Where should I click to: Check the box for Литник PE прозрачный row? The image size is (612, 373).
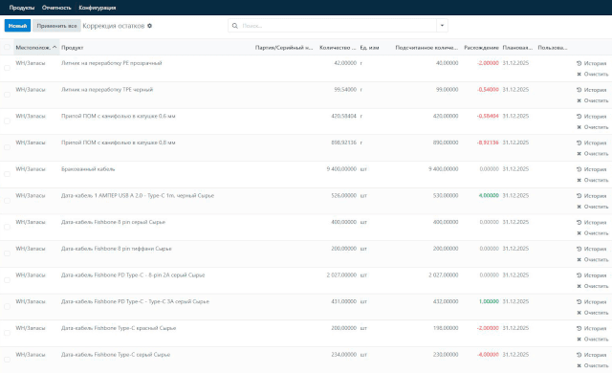(7, 68)
